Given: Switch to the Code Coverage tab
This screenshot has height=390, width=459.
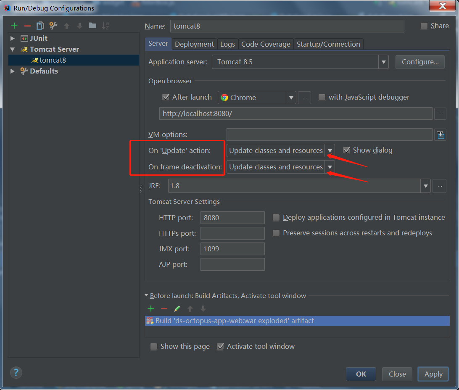Looking at the screenshot, I should pyautogui.click(x=266, y=44).
